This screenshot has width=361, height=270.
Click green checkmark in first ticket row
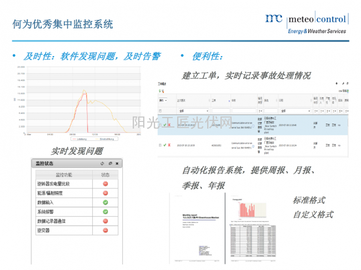tap(164, 125)
